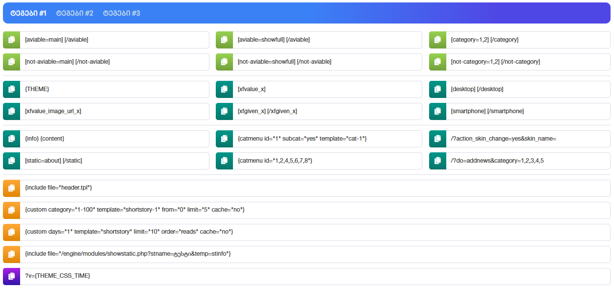614x289 pixels.
Task: Copy the [desktop] tag using its icon
Action: tap(437, 89)
